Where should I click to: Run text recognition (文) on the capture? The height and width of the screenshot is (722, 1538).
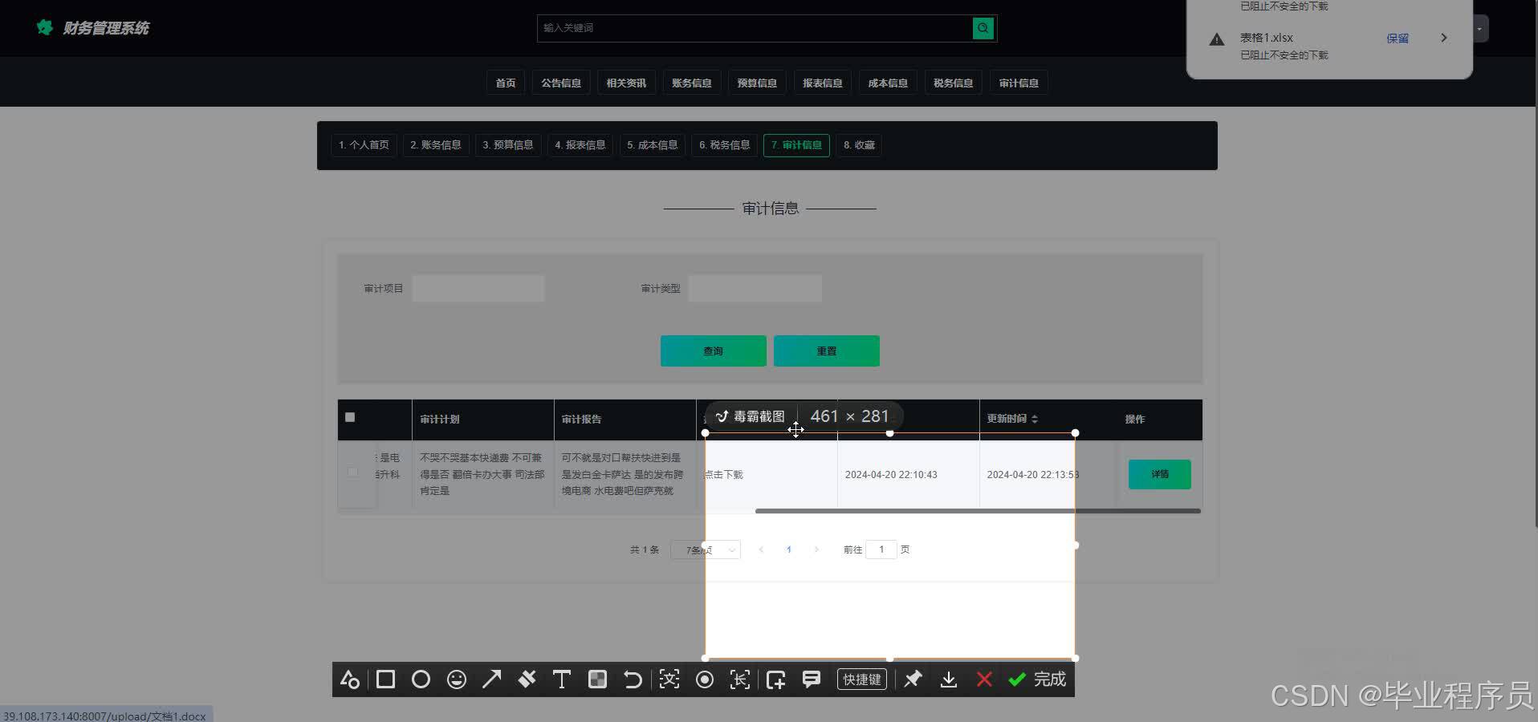pyautogui.click(x=669, y=679)
